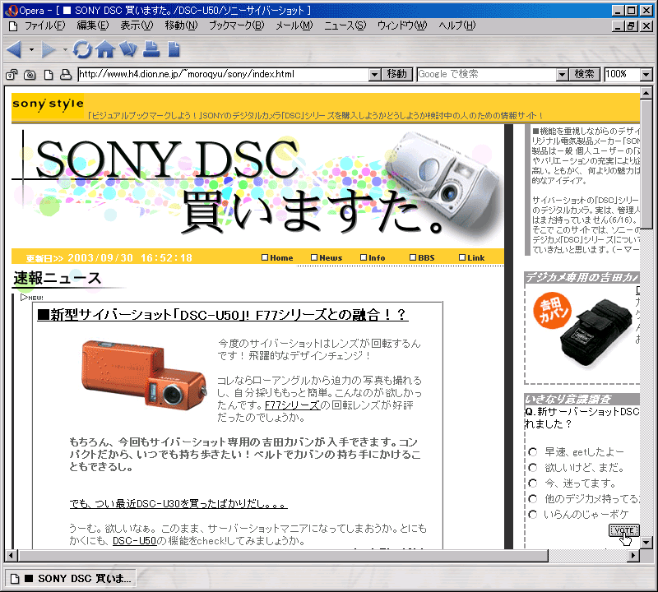658x592 pixels.
Task: Click the Google で検索 search field
Action: [x=487, y=75]
